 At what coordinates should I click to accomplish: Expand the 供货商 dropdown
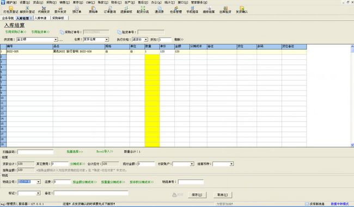pyautogui.click(x=56, y=40)
